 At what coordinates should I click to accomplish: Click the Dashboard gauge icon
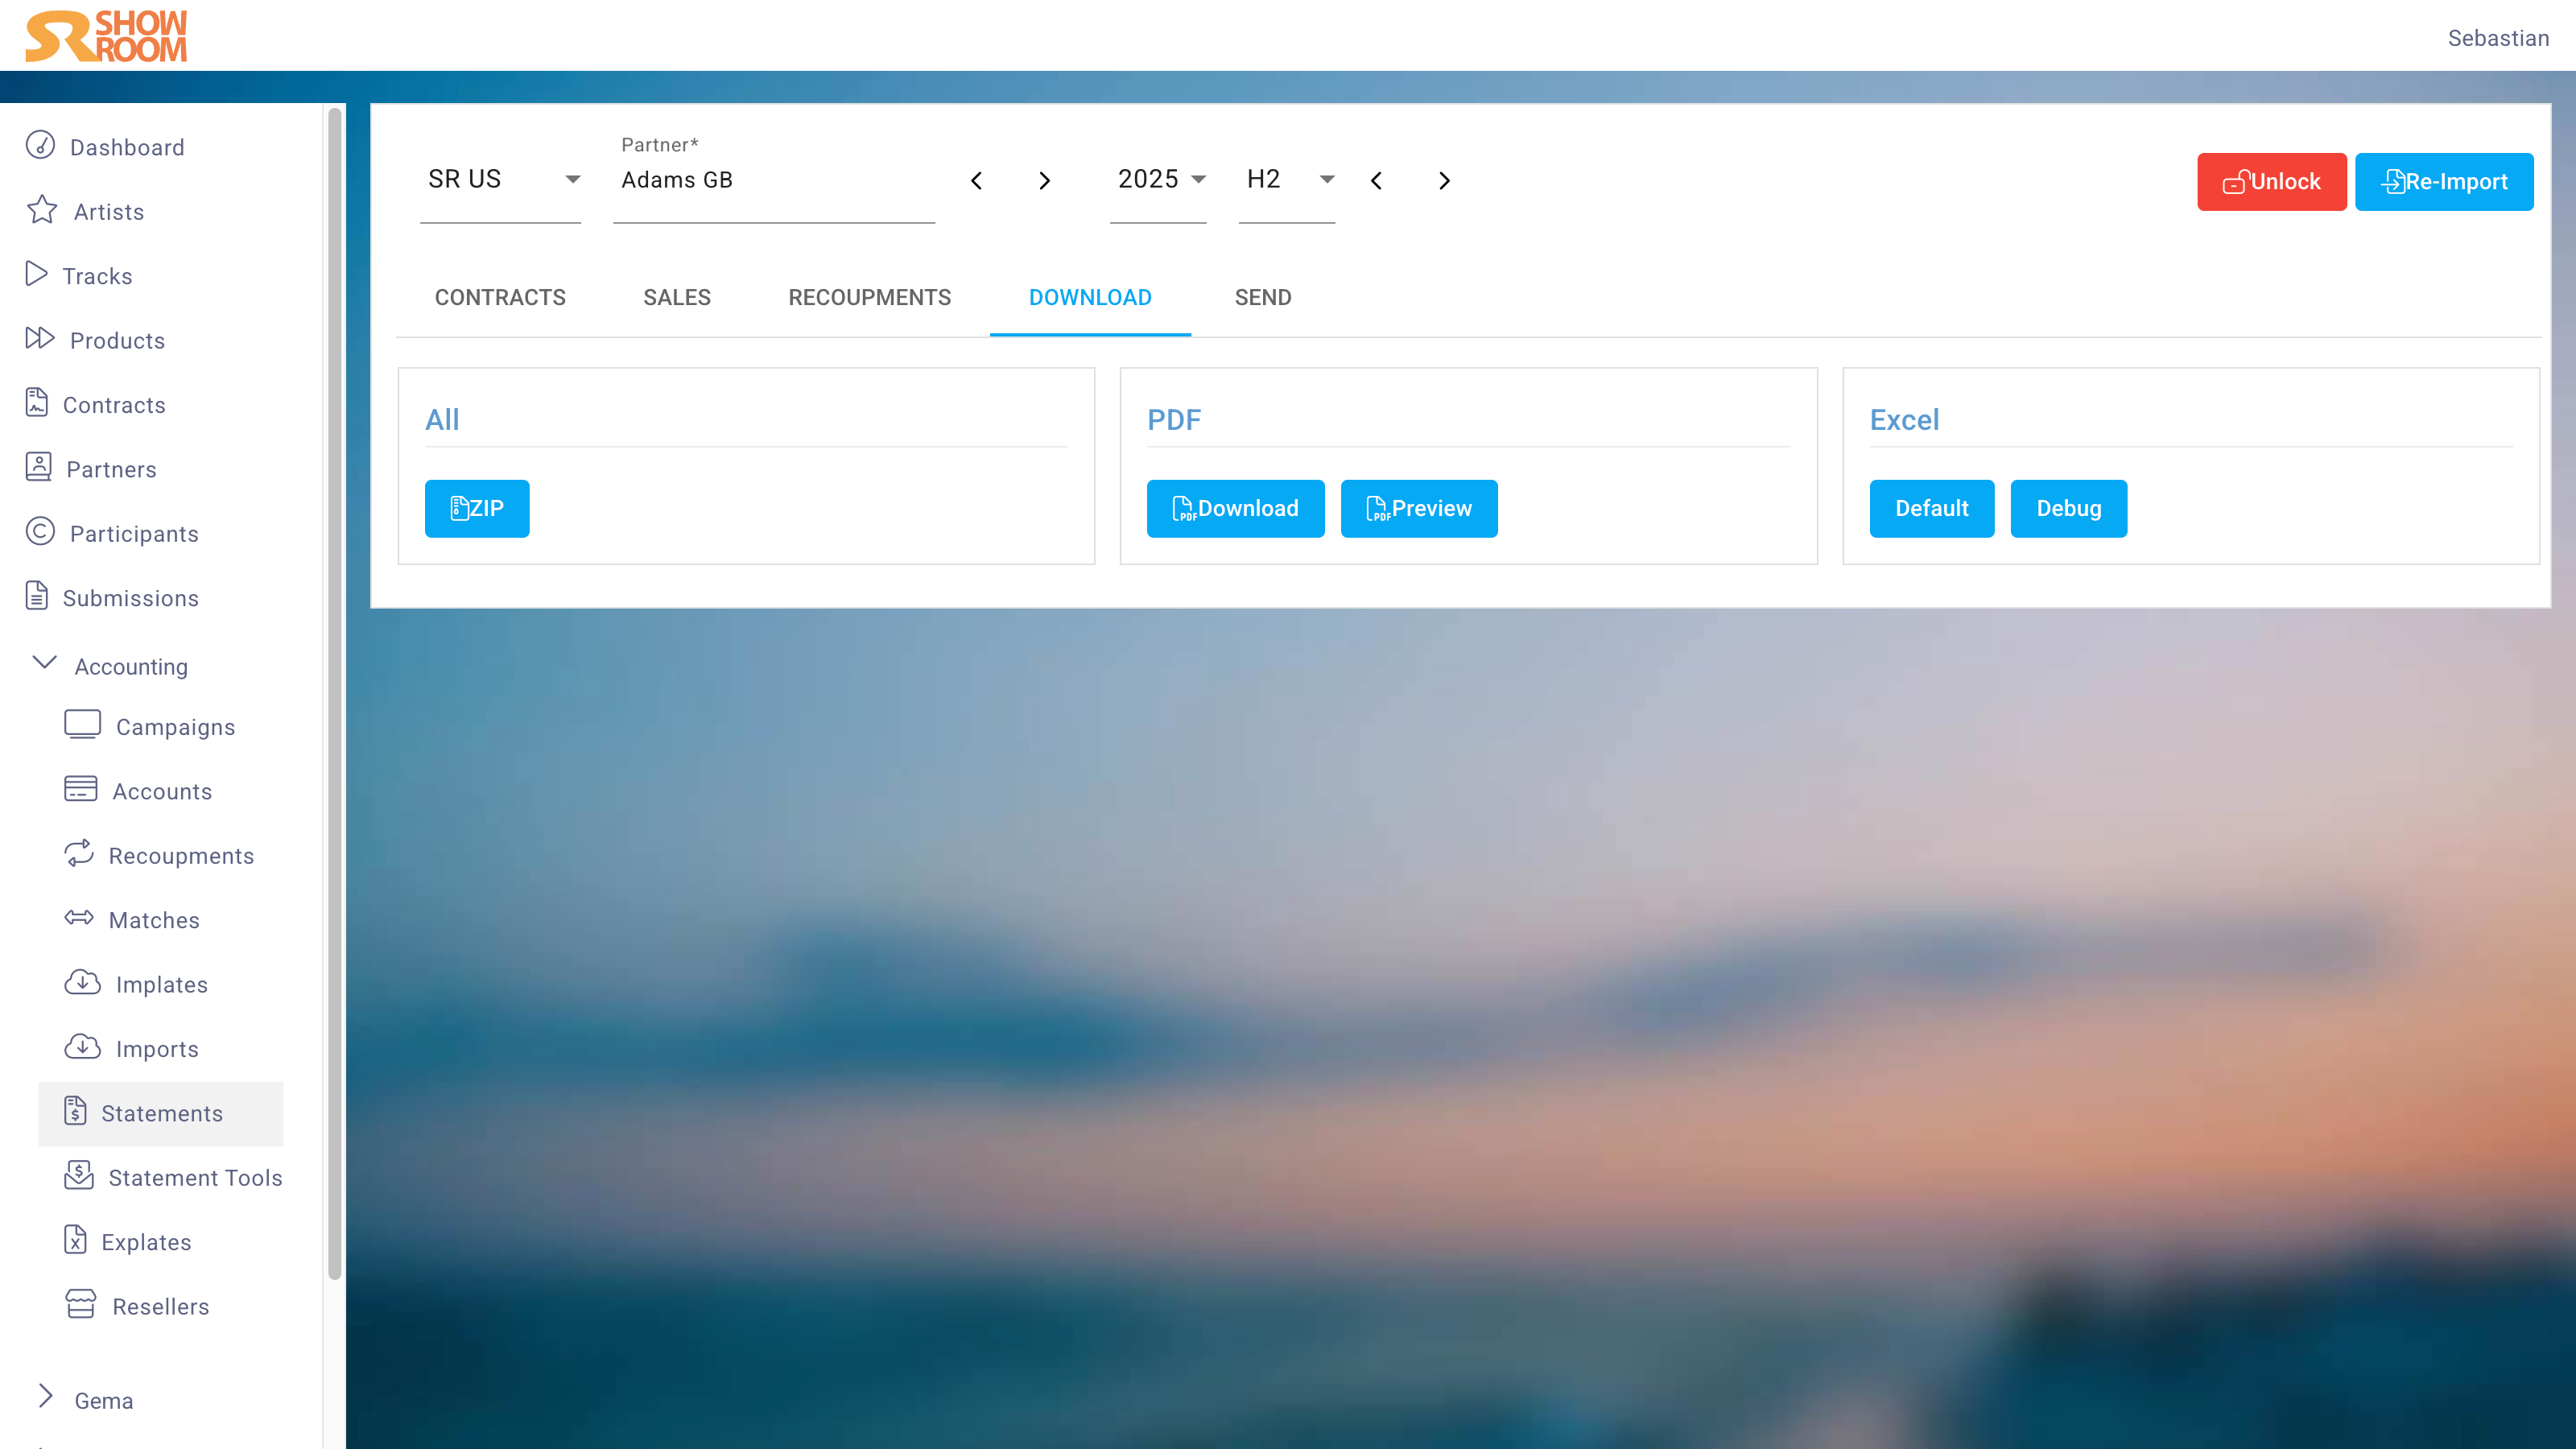40,146
